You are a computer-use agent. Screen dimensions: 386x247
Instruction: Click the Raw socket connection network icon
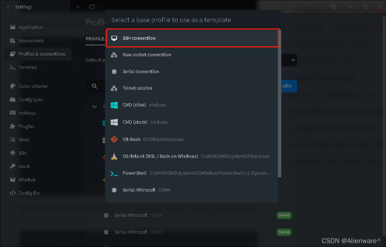click(x=114, y=55)
